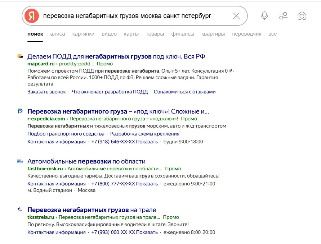Show phone number +7 (993) 000-XX-XX
This screenshot has width=321, height=244.
click(124, 233)
